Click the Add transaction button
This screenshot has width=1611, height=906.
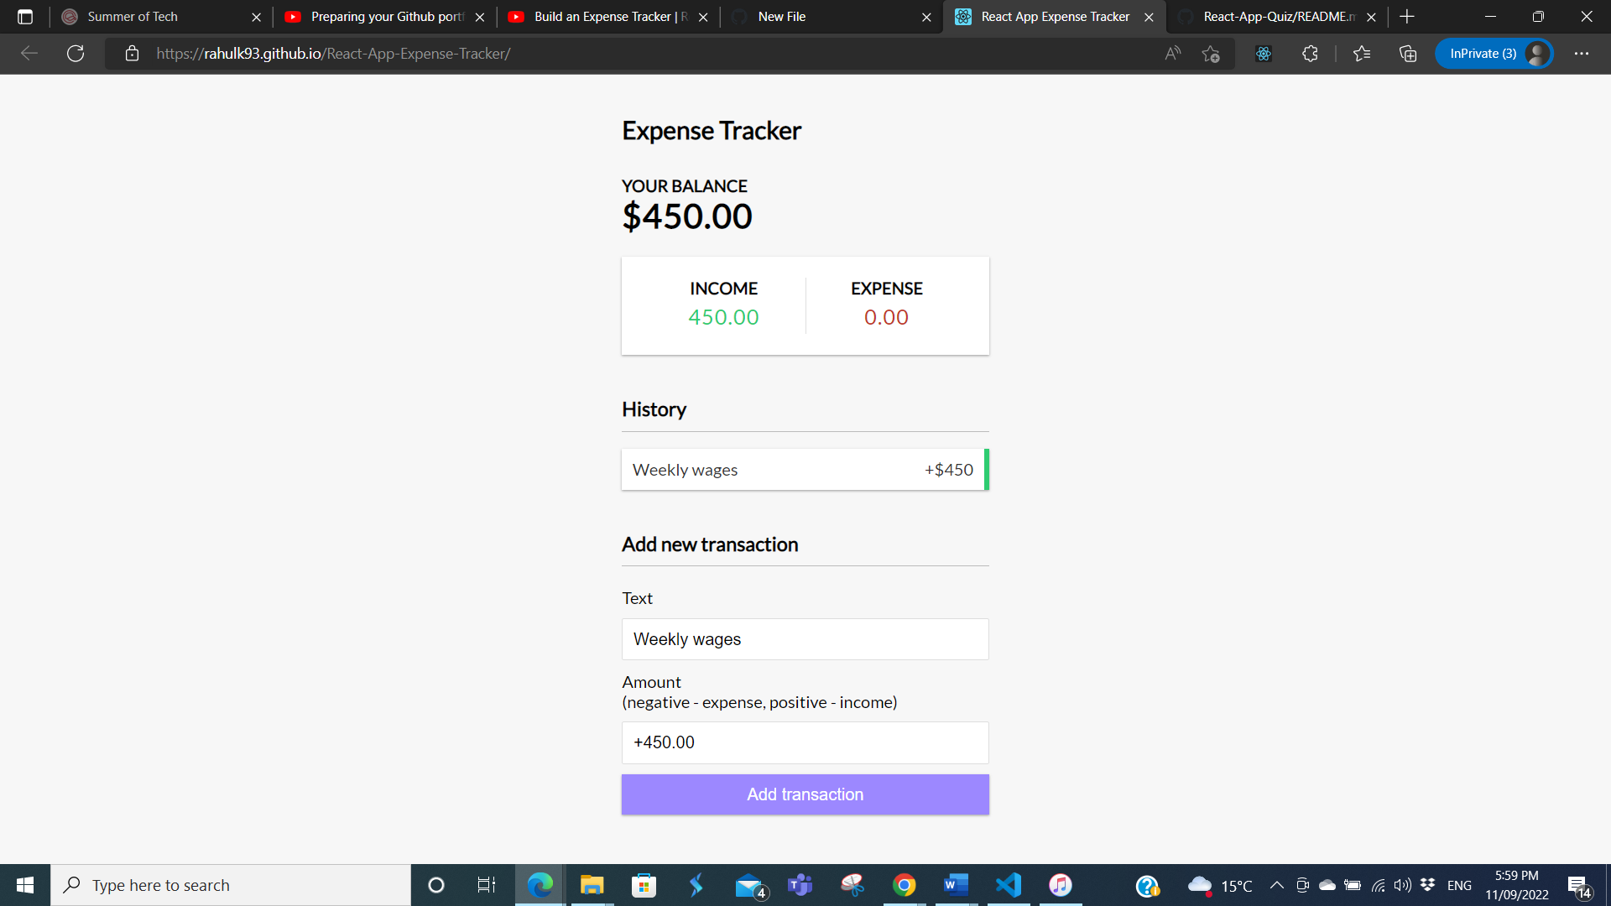tap(805, 794)
